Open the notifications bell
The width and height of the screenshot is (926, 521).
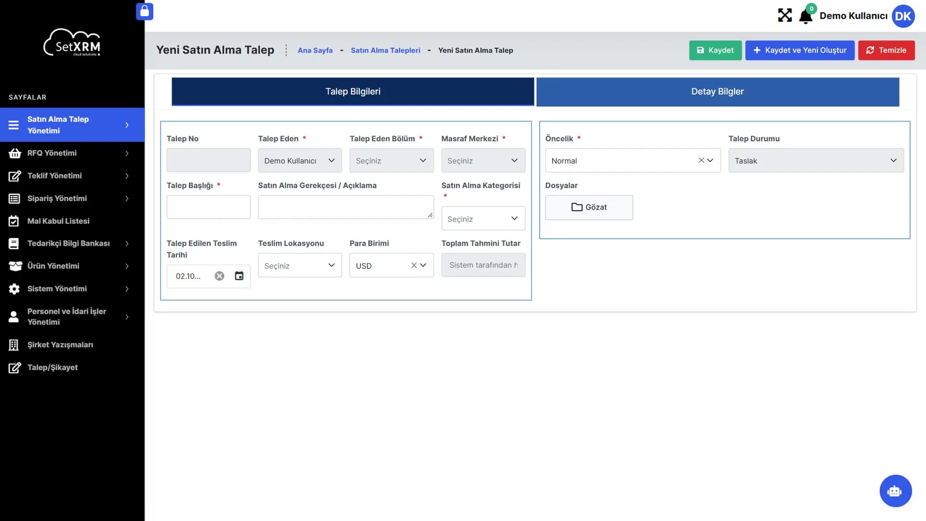click(805, 16)
